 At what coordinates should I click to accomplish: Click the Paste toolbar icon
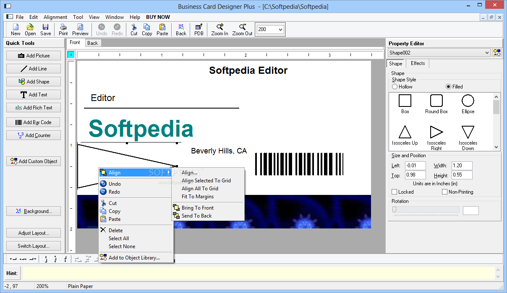162,30
